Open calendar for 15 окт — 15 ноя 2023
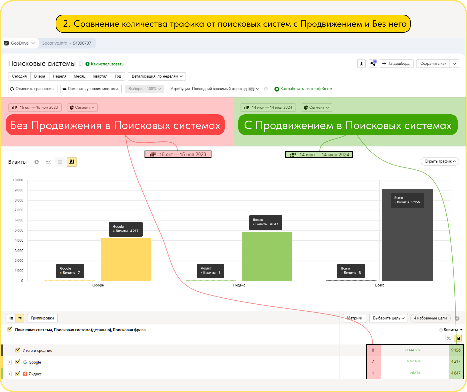Viewport: 467px width, 392px height. (x=35, y=107)
